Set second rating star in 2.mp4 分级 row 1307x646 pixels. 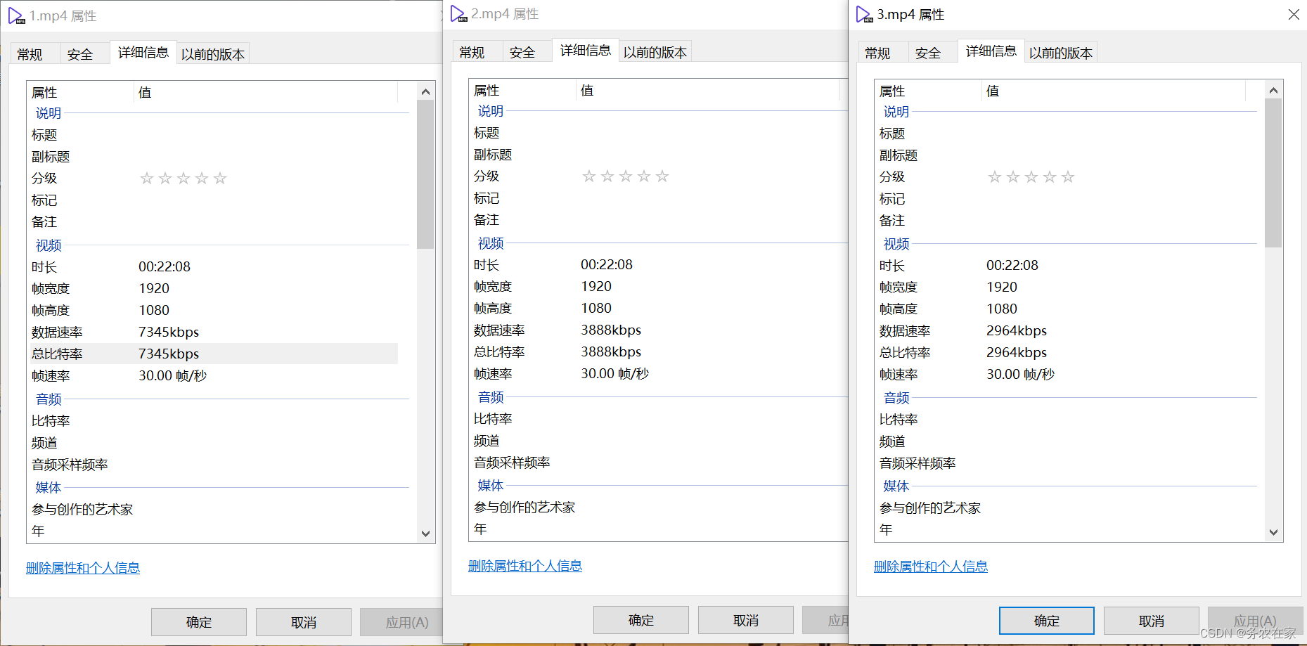pyautogui.click(x=607, y=176)
